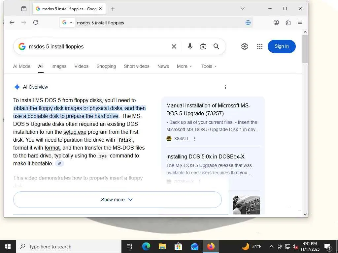Click the browser address bar text
This screenshot has height=253, width=338.
click(x=100, y=23)
